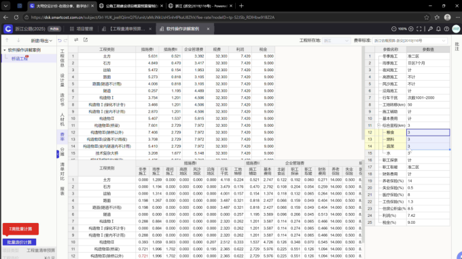Click the 利润(%) value 7.42
Image resolution: width=462 pixels, height=259 pixels.
point(428,216)
